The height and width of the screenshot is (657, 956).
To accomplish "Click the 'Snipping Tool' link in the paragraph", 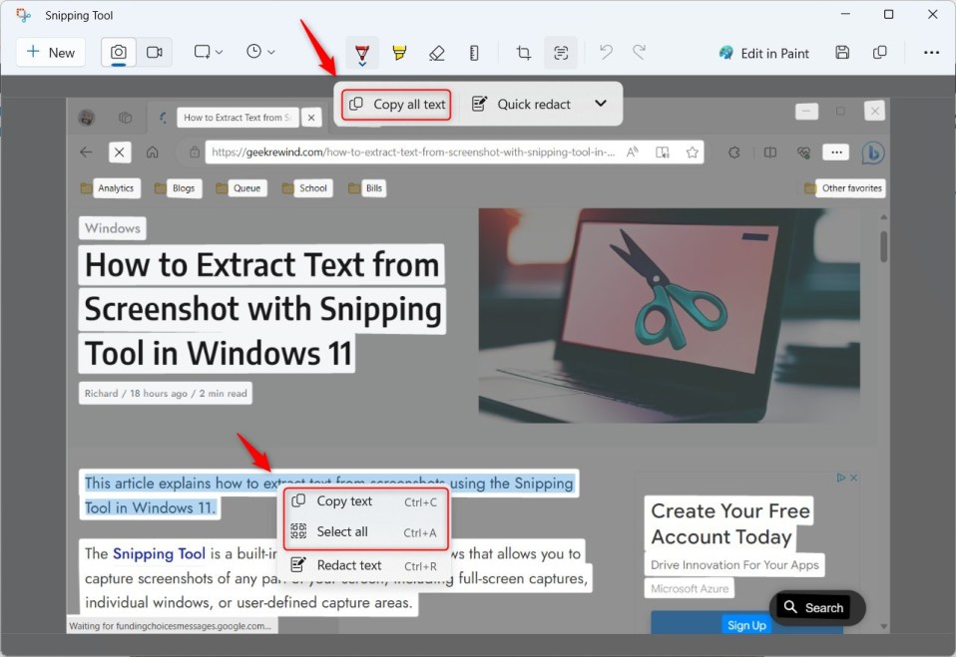I will point(159,553).
